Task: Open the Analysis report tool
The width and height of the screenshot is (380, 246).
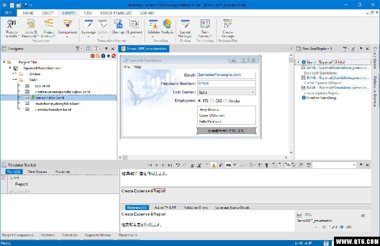Action: [167, 26]
